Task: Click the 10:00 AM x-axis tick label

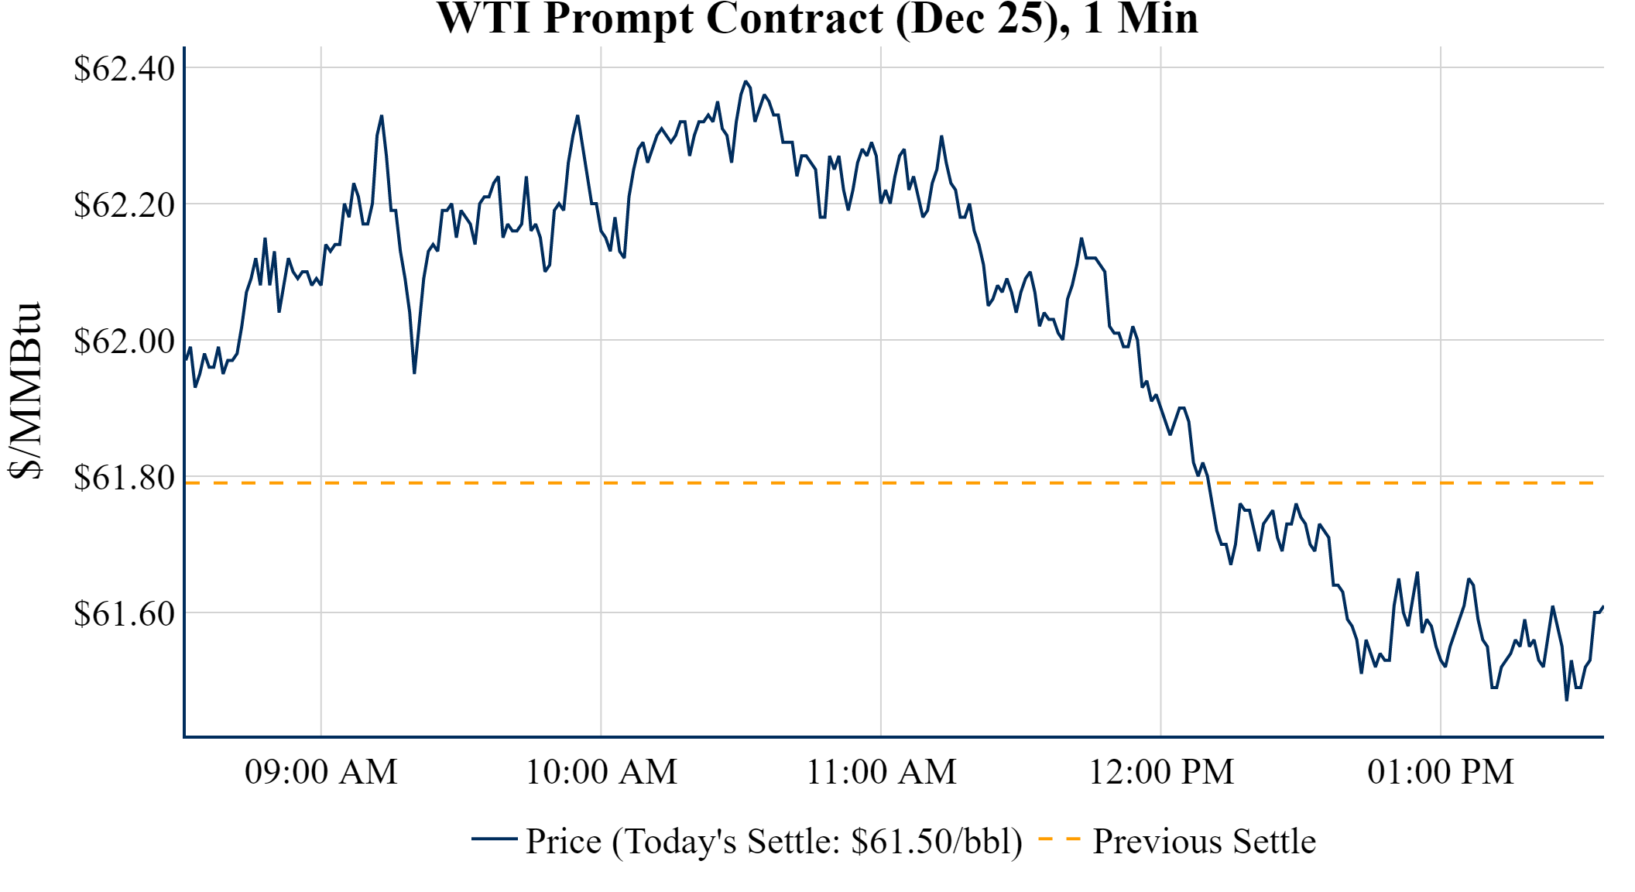Action: [602, 772]
